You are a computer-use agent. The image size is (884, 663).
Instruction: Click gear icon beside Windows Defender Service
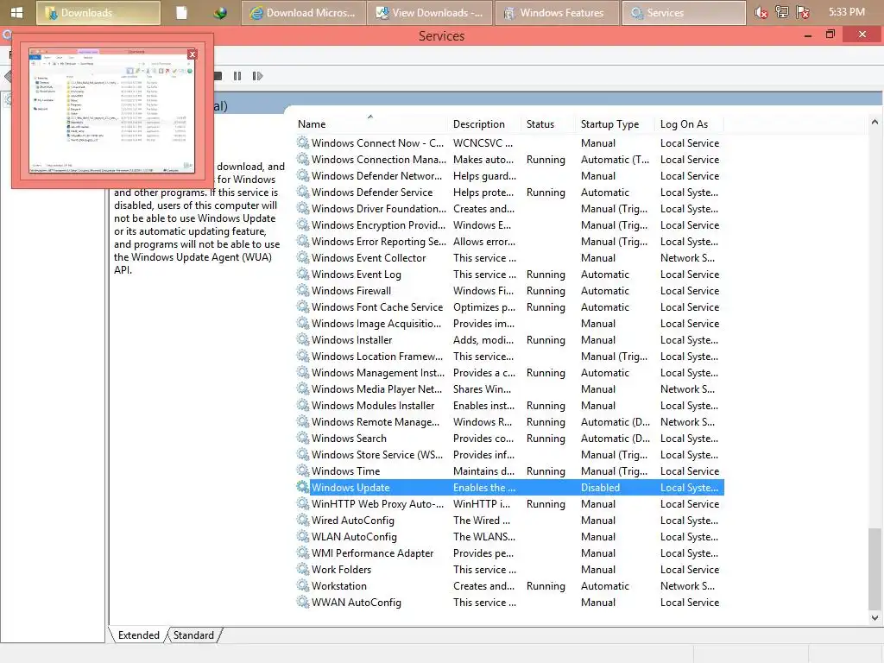point(303,193)
